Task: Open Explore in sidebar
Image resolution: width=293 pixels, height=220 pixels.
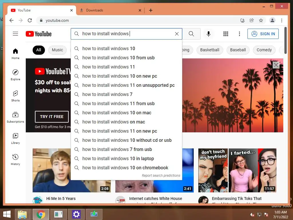Action: coord(15,75)
